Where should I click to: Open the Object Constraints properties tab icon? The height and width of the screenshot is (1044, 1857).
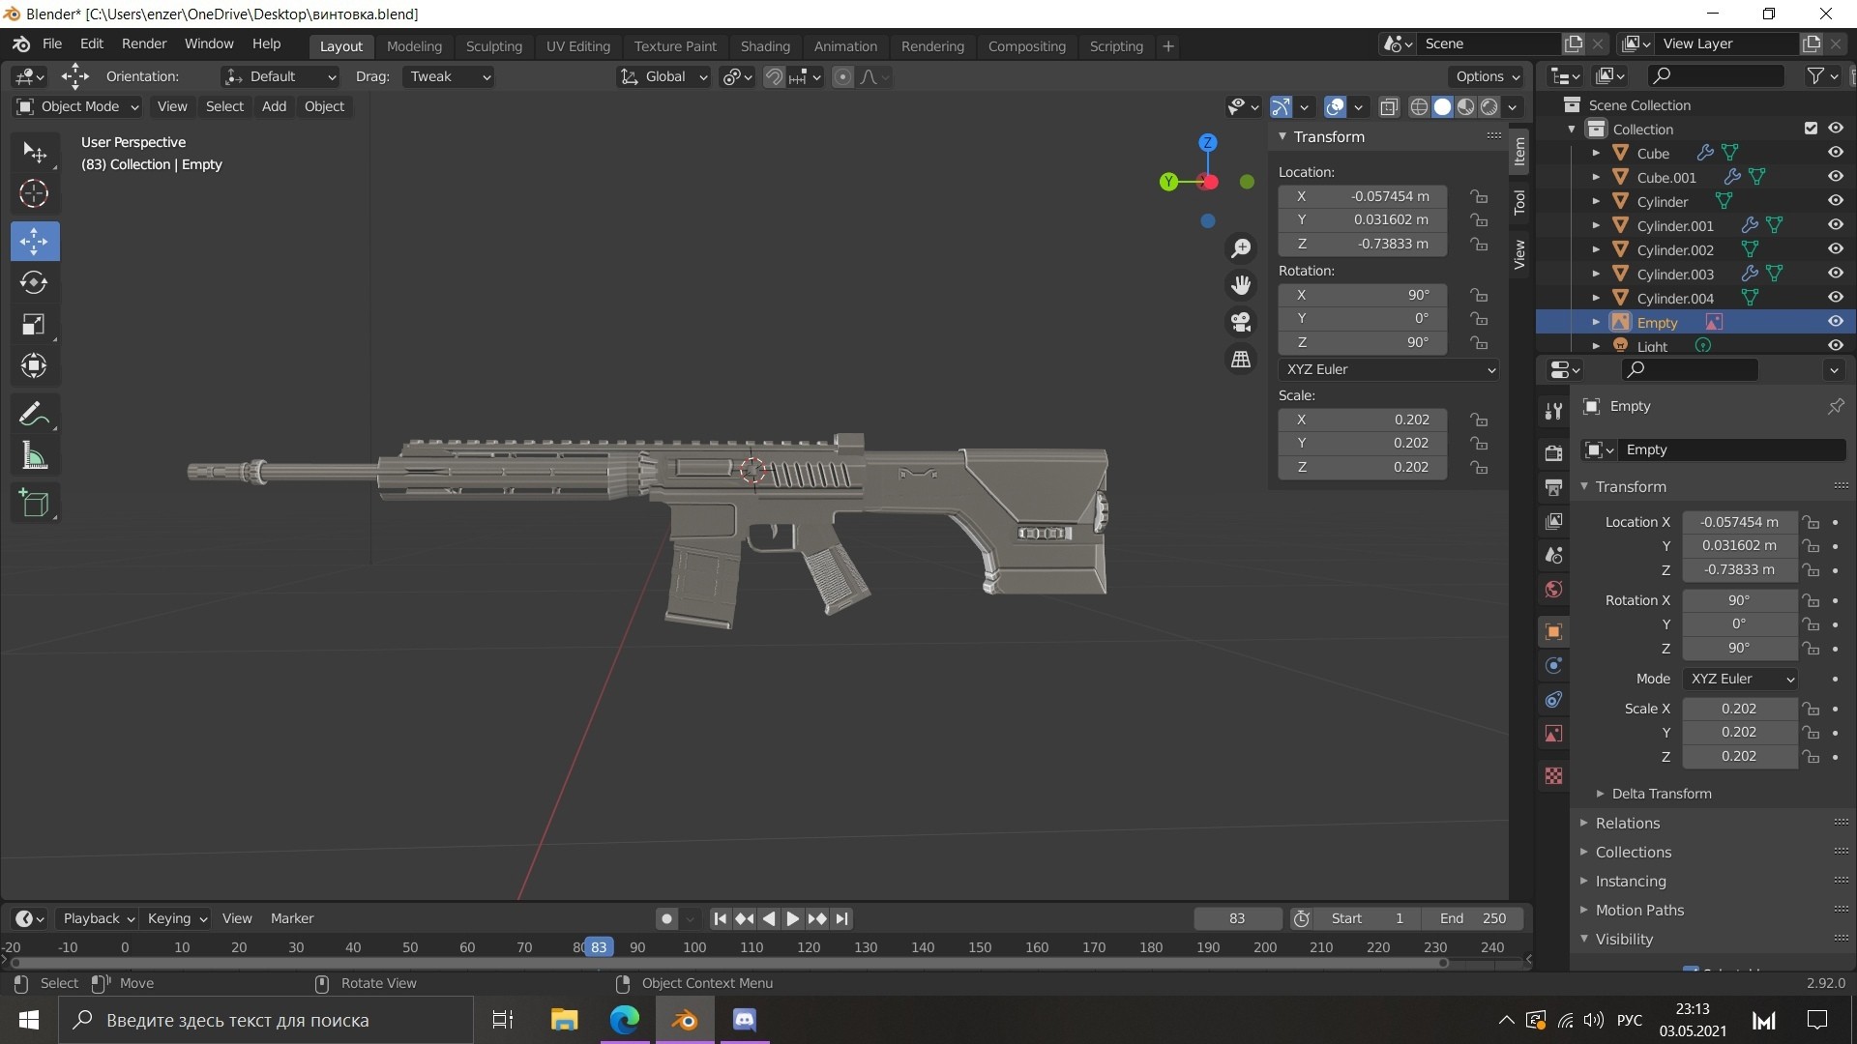1553,700
